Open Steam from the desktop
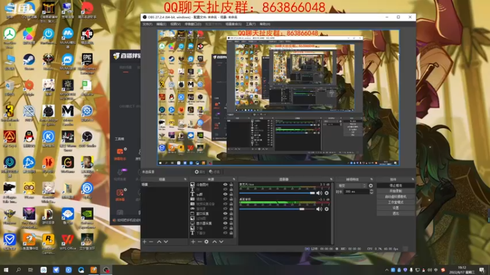This screenshot has height=275, width=490. click(x=29, y=62)
